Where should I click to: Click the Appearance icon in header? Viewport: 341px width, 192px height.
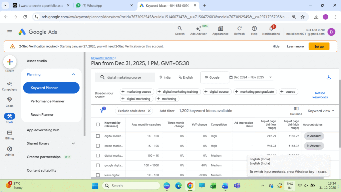pyautogui.click(x=220, y=29)
